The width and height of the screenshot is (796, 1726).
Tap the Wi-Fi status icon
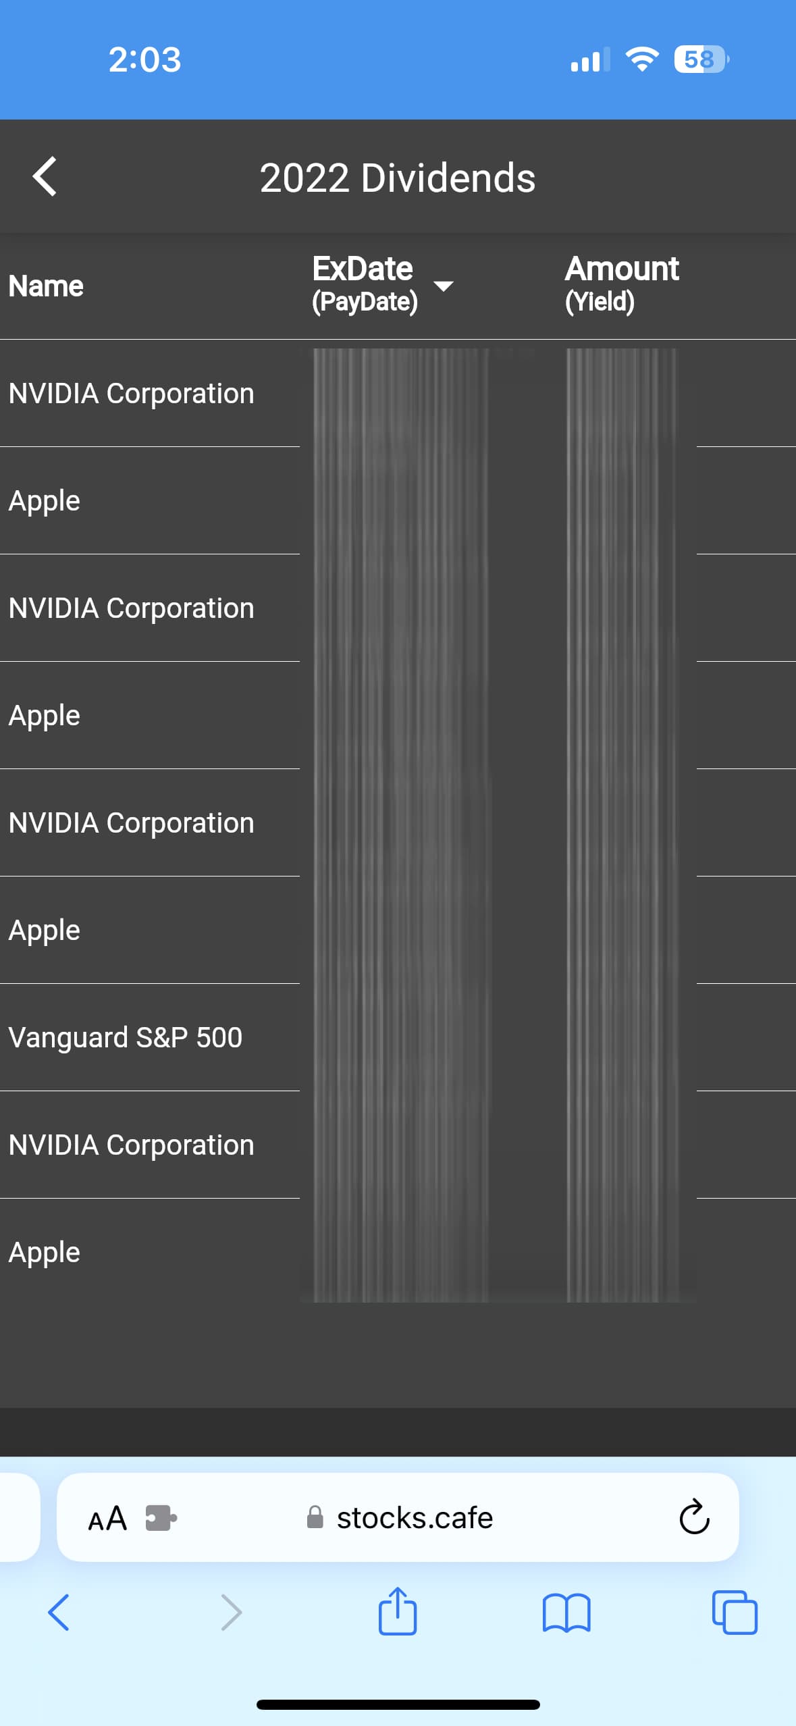tap(642, 59)
